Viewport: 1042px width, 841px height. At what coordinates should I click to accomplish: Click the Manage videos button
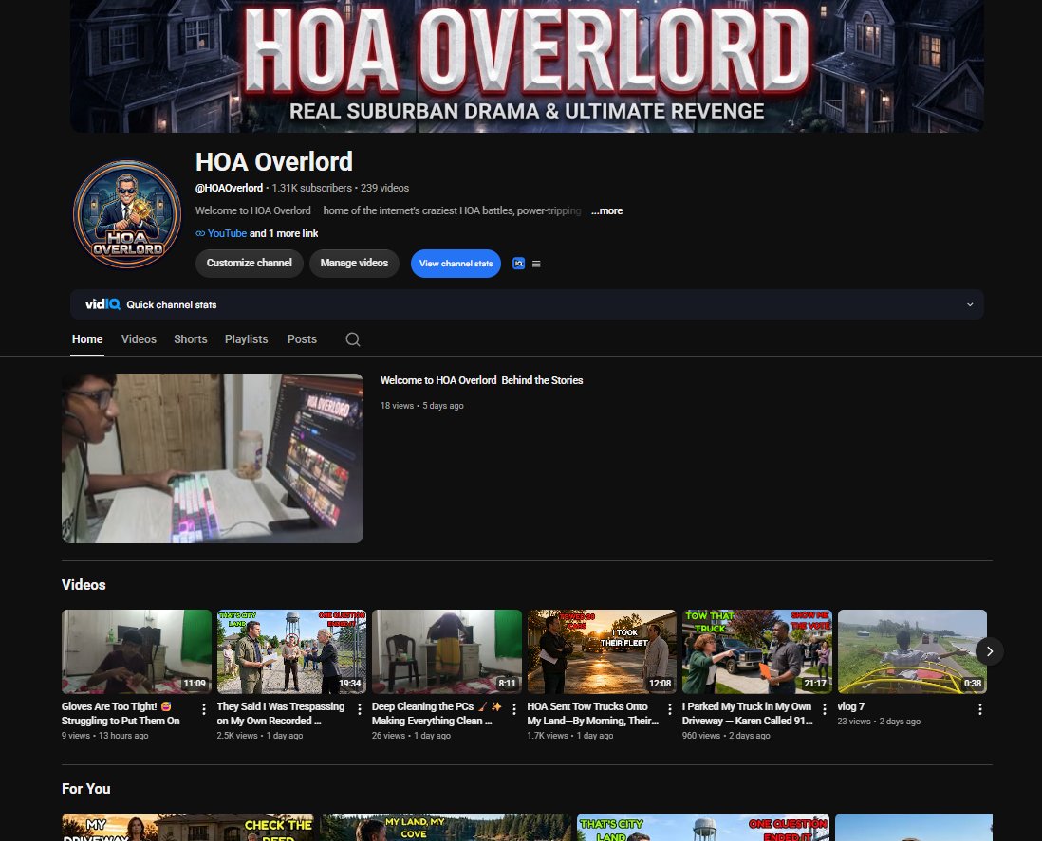[354, 263]
